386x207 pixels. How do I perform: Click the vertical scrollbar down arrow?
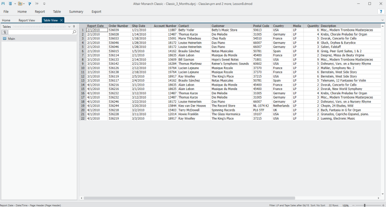(x=383, y=194)
